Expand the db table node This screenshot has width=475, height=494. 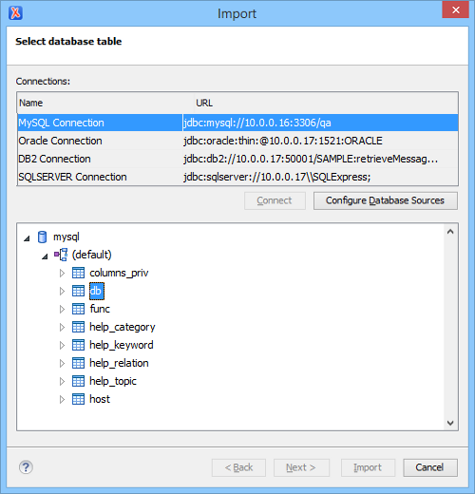pos(62,291)
